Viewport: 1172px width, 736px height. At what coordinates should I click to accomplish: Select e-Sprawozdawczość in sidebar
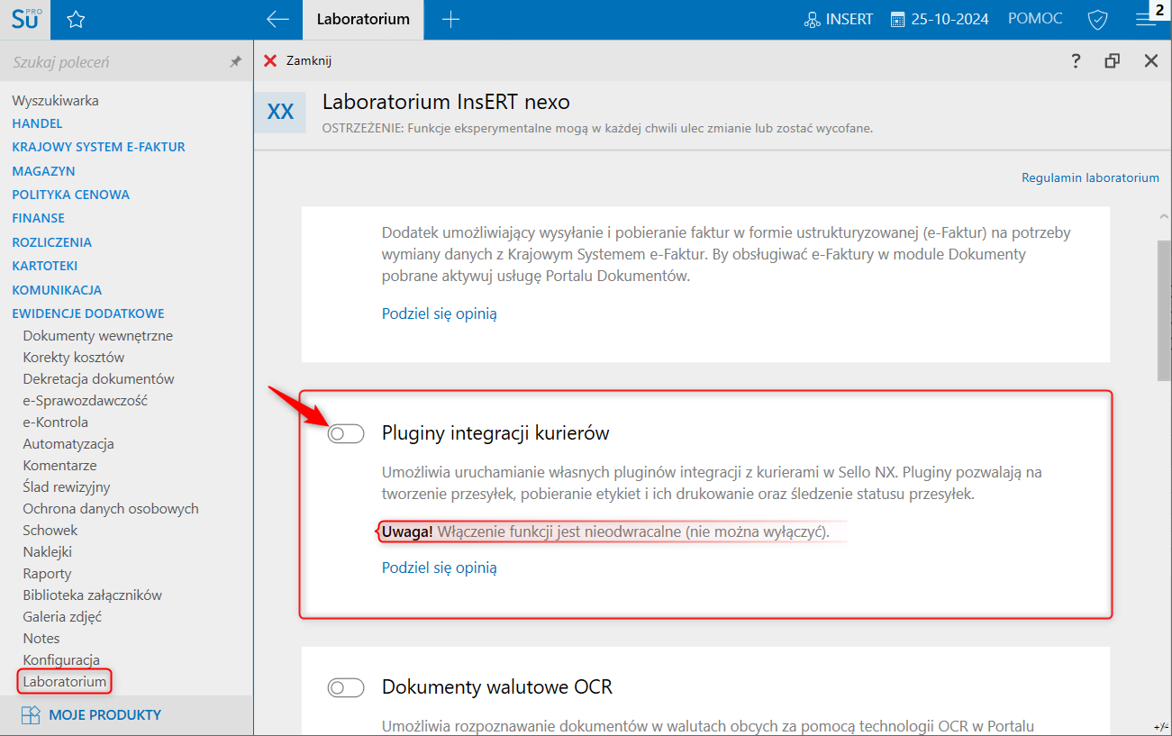click(85, 401)
